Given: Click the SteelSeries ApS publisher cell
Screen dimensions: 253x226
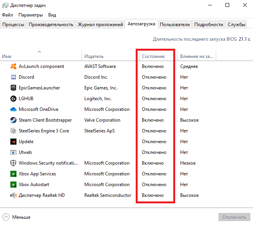Looking at the screenshot, I should 99,131.
